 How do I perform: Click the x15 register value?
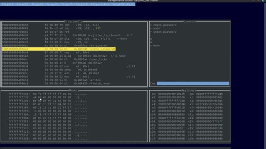(209, 121)
